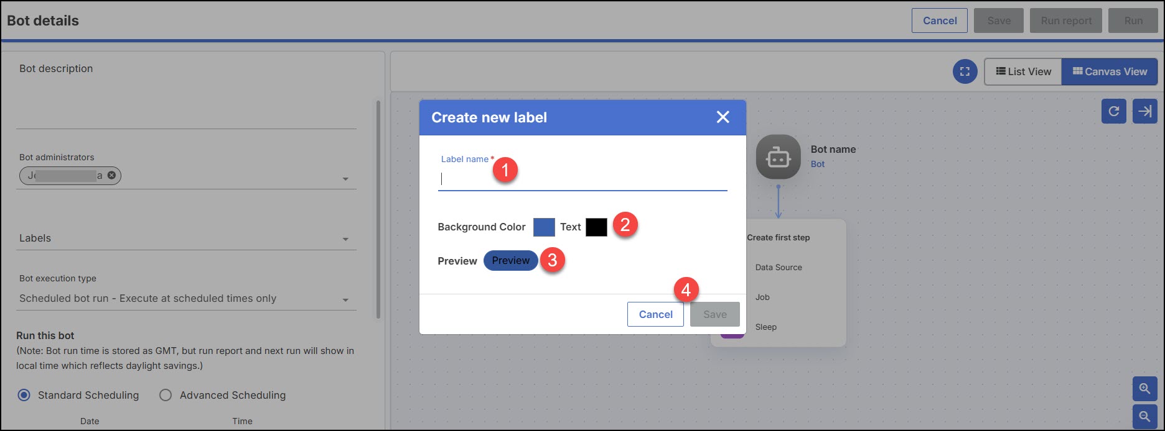Choose Job as first step
The image size is (1165, 431).
tap(762, 297)
